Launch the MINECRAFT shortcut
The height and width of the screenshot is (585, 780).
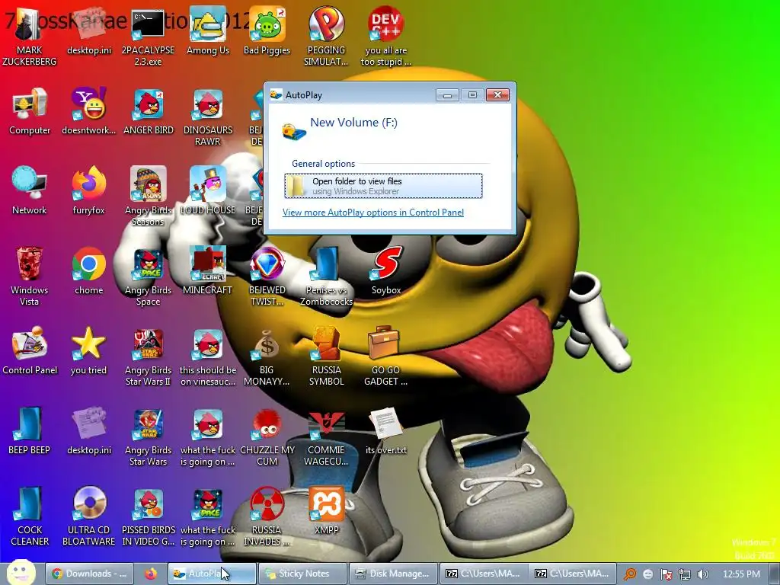pos(207,271)
